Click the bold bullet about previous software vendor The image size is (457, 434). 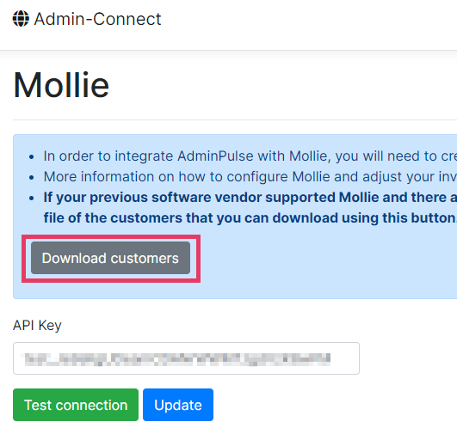tap(250, 198)
